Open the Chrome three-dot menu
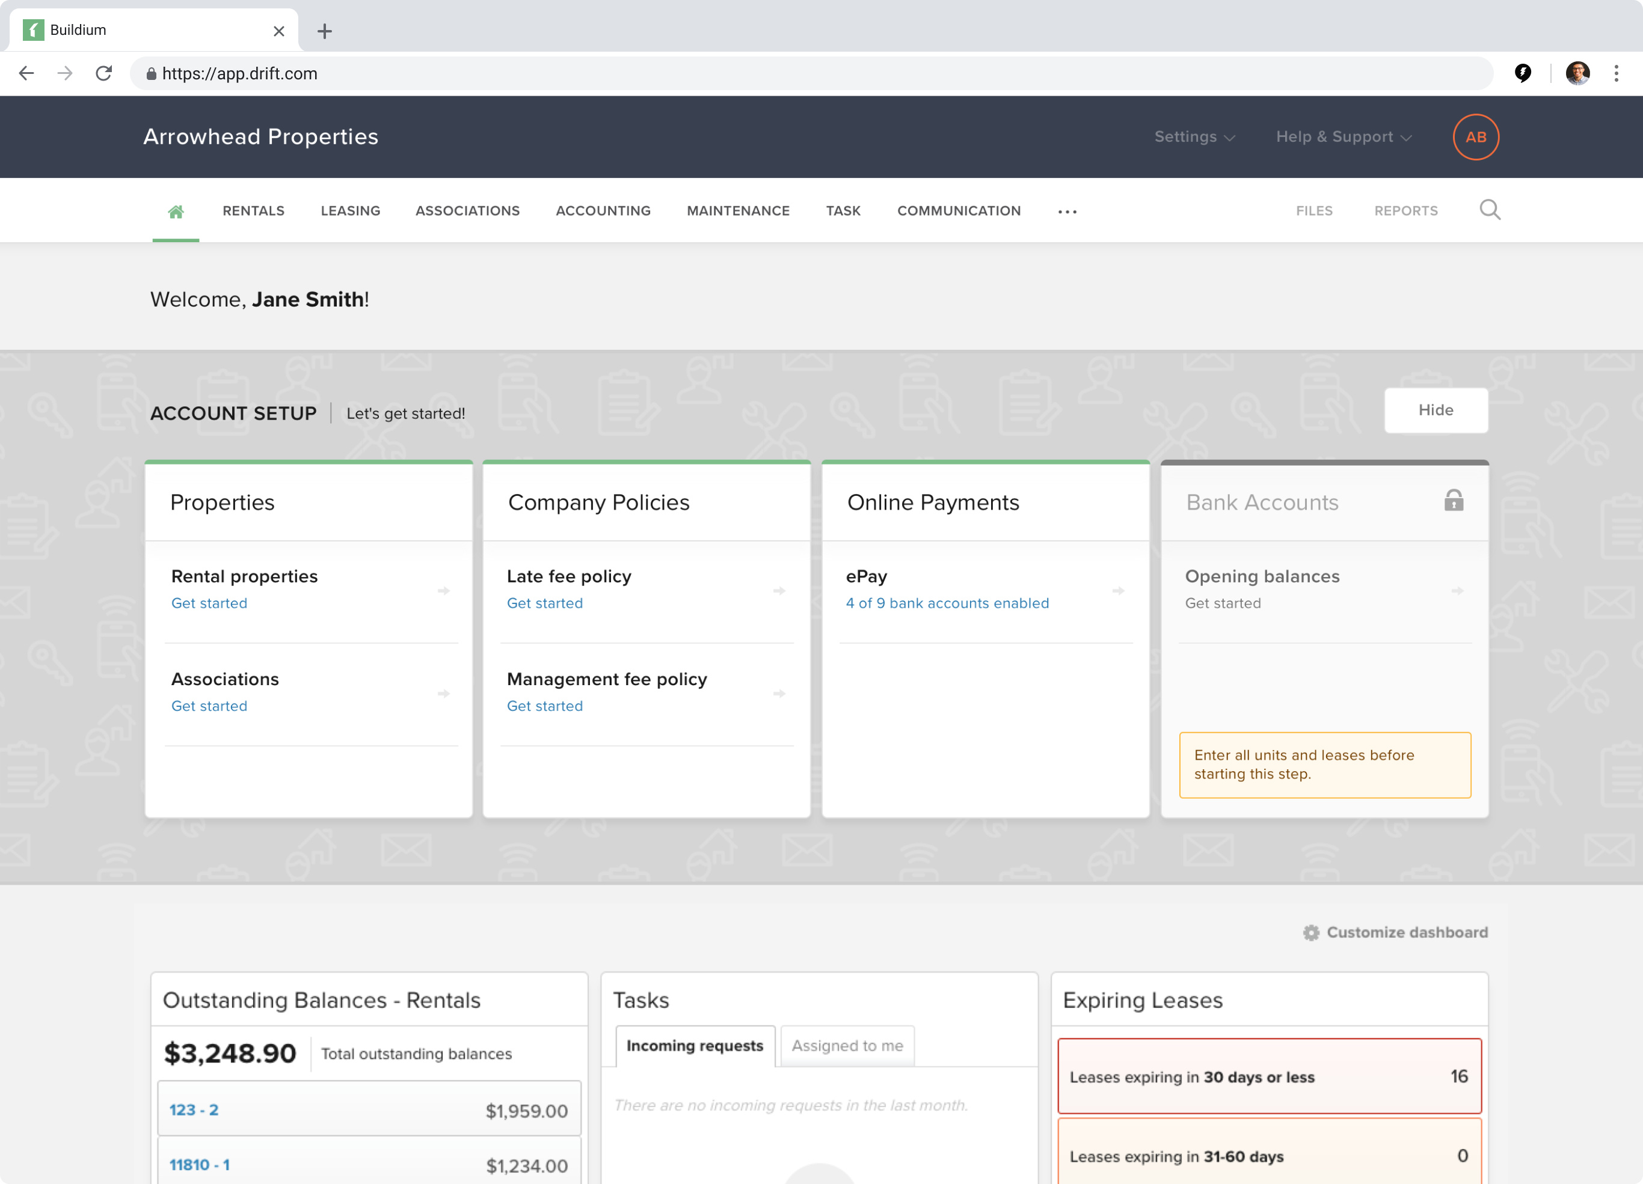1643x1184 pixels. click(x=1615, y=73)
